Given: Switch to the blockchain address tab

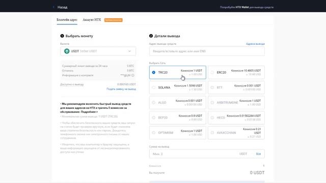Looking at the screenshot, I should pos(67,20).
